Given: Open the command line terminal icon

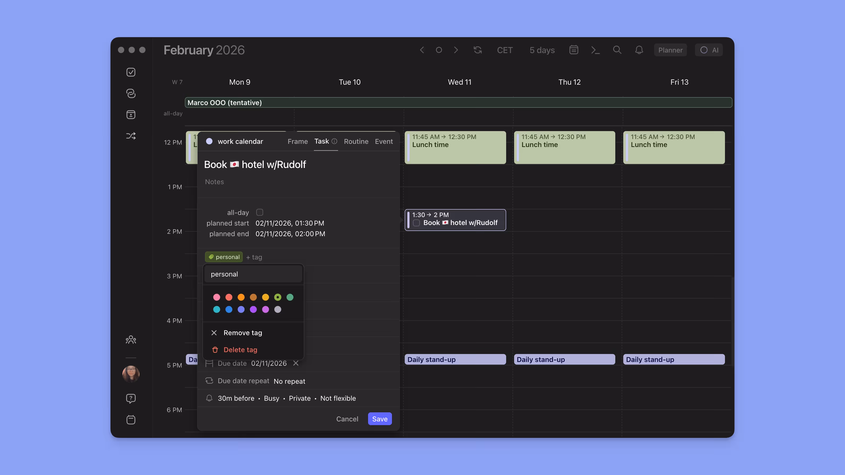Looking at the screenshot, I should pos(595,50).
